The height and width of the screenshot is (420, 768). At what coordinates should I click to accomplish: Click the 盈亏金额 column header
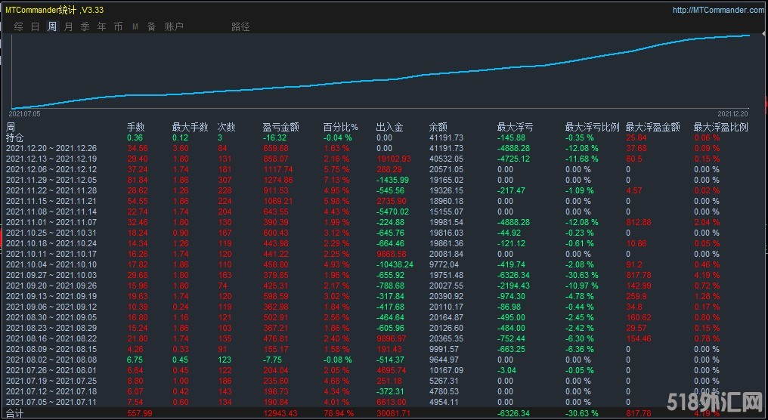click(281, 127)
